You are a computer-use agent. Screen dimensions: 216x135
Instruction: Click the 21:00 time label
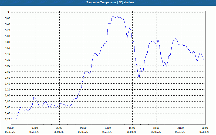[181, 128]
